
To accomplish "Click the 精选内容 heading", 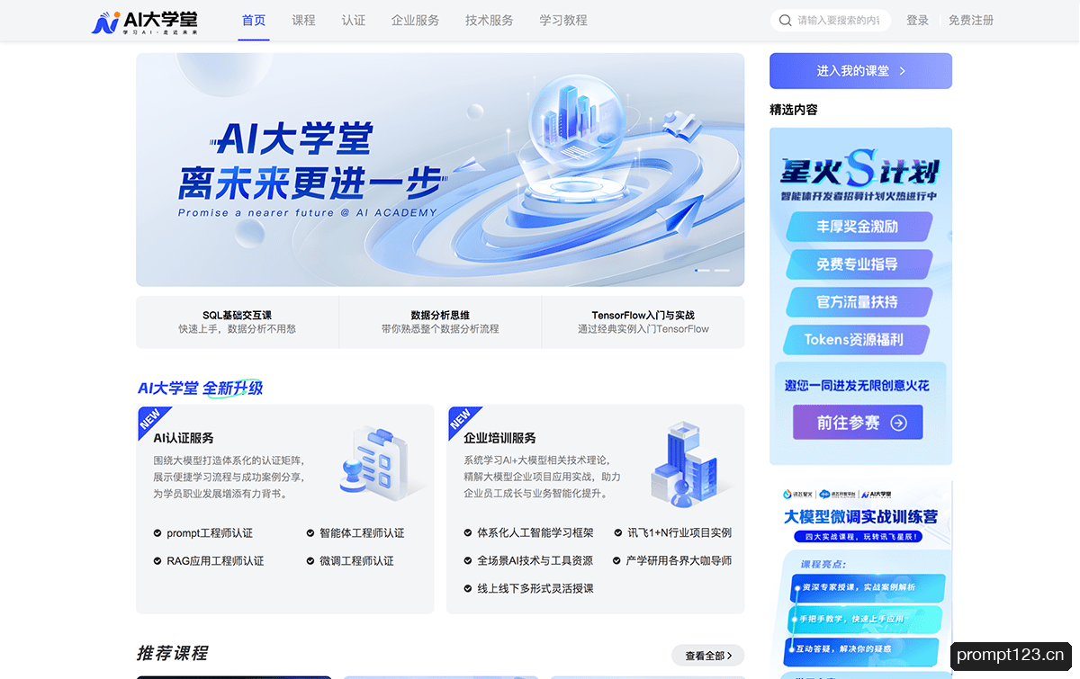I will click(x=794, y=110).
